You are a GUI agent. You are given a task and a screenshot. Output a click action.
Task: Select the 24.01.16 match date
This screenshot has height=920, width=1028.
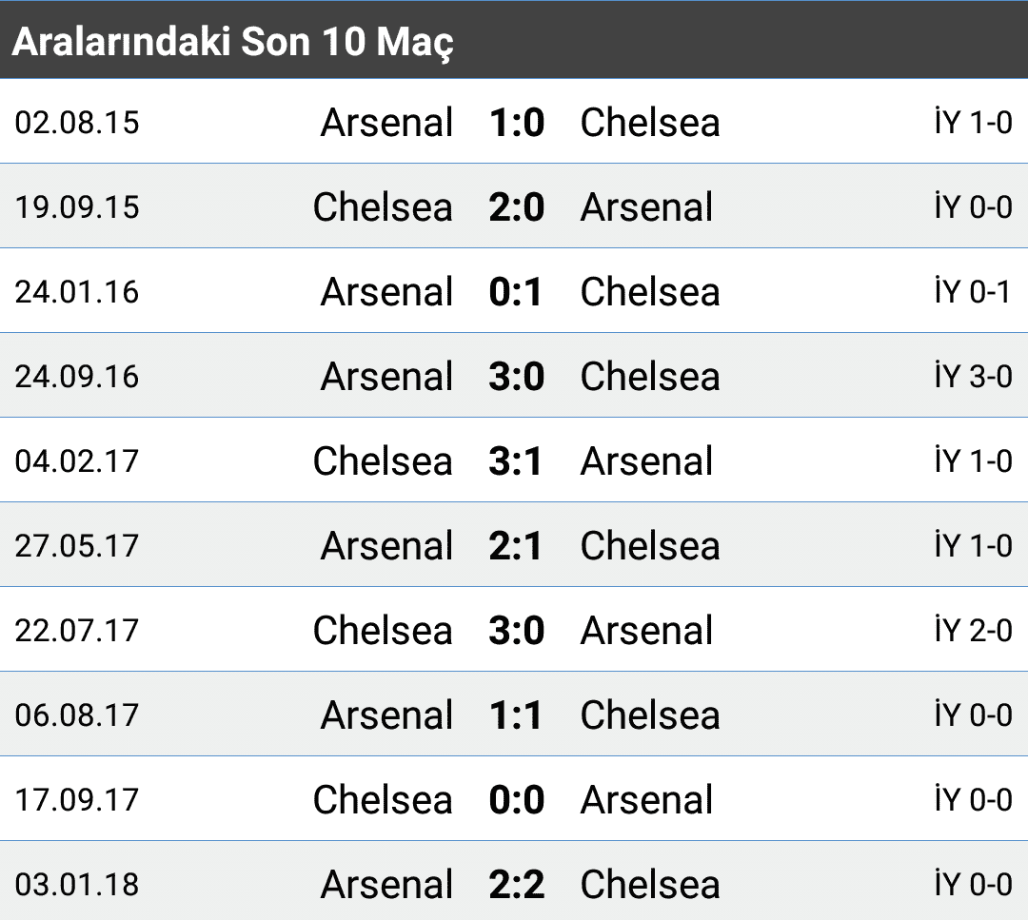[x=77, y=291]
